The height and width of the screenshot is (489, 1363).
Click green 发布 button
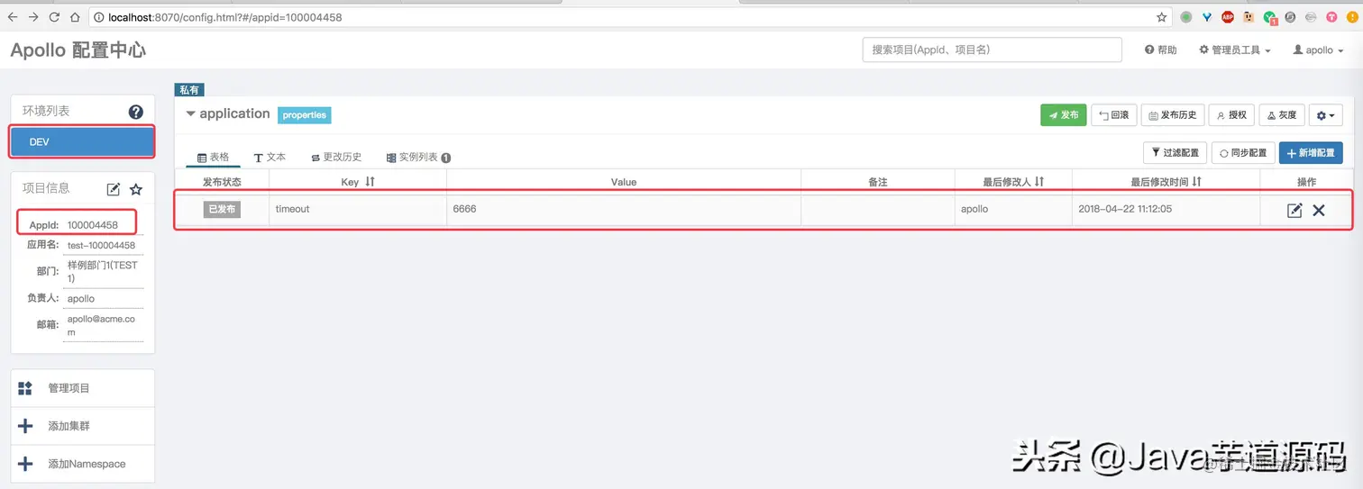1063,115
